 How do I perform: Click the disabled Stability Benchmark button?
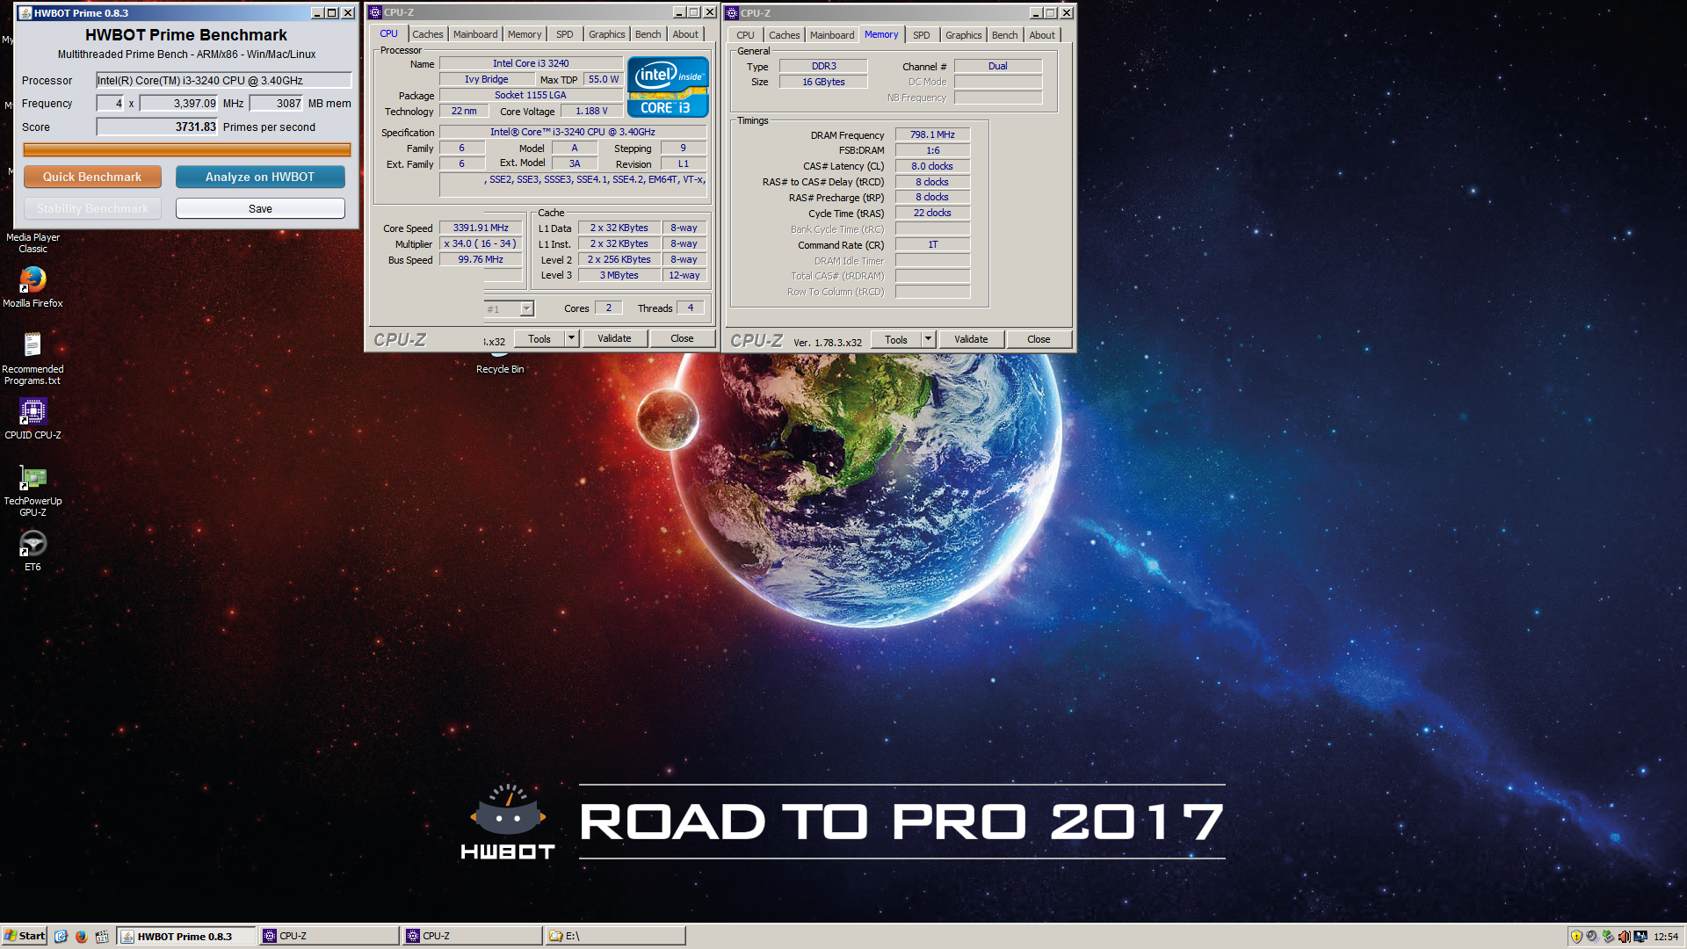pos(92,208)
